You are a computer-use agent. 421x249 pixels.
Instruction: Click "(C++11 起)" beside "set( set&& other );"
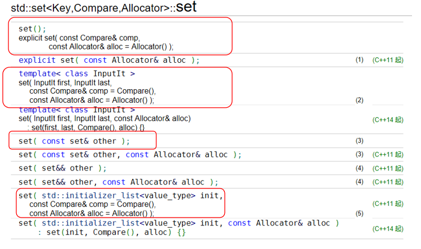tap(388, 169)
